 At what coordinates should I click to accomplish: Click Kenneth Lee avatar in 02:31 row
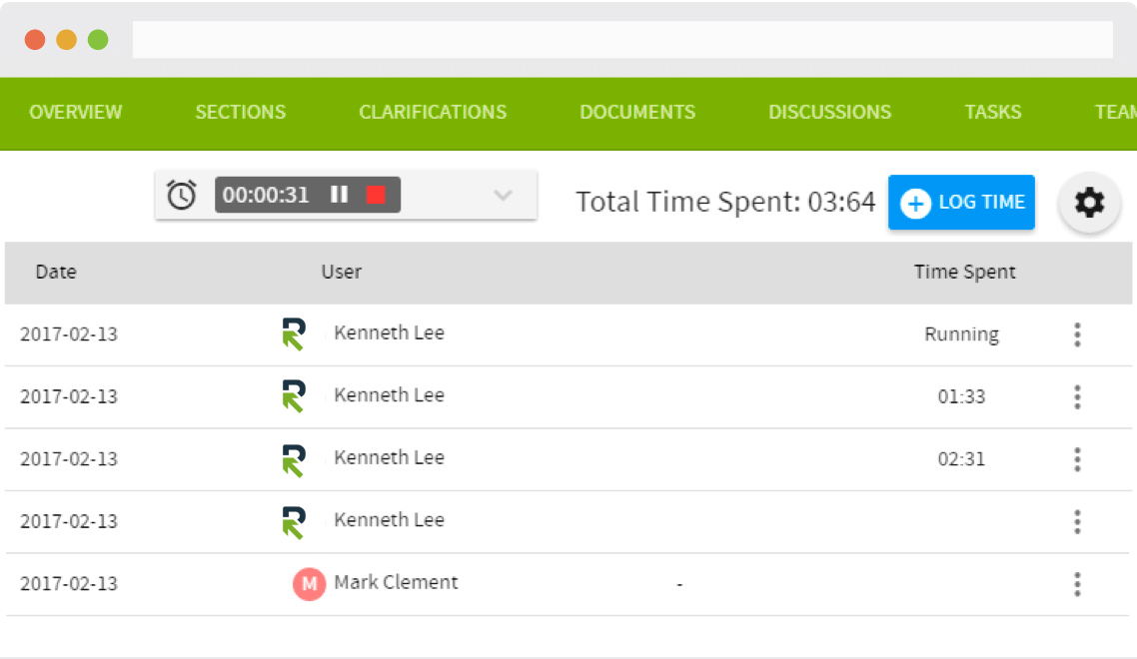[294, 459]
